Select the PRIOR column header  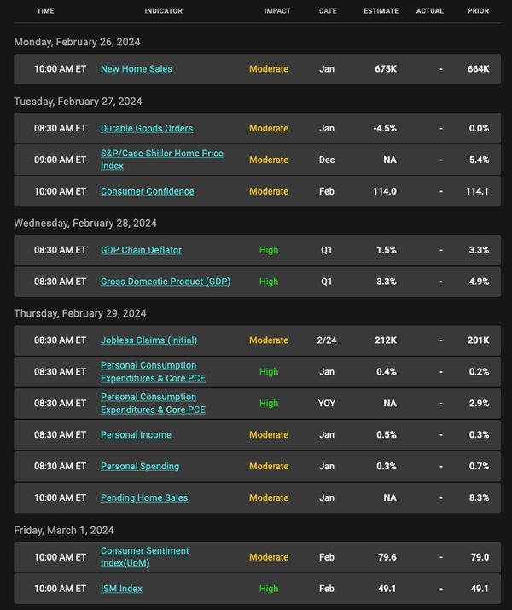pyautogui.click(x=478, y=11)
